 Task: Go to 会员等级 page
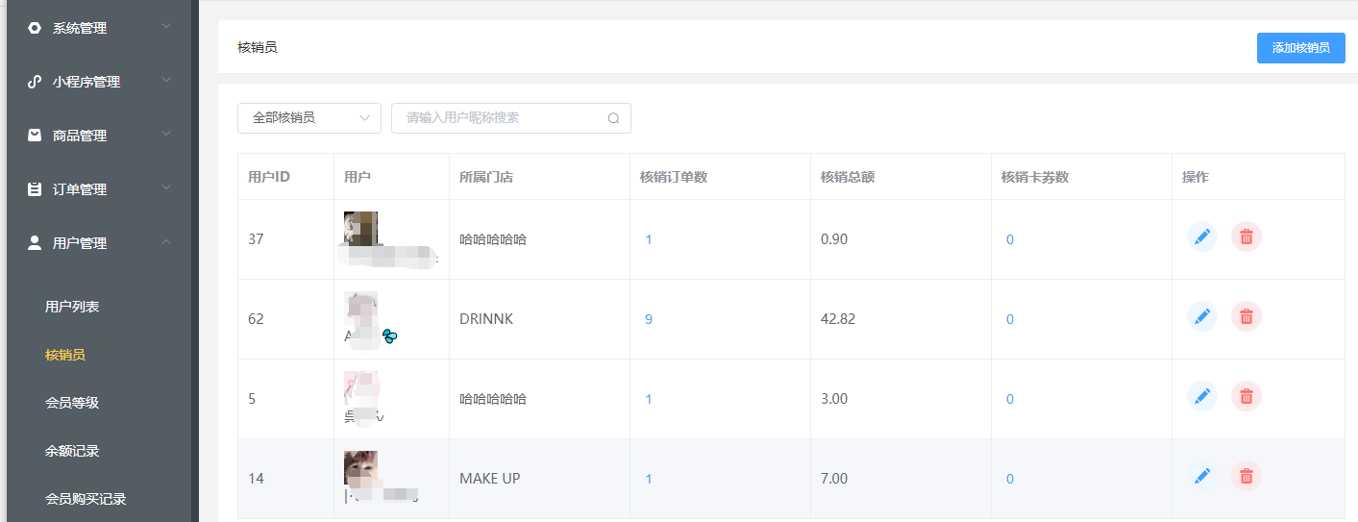coord(72,403)
